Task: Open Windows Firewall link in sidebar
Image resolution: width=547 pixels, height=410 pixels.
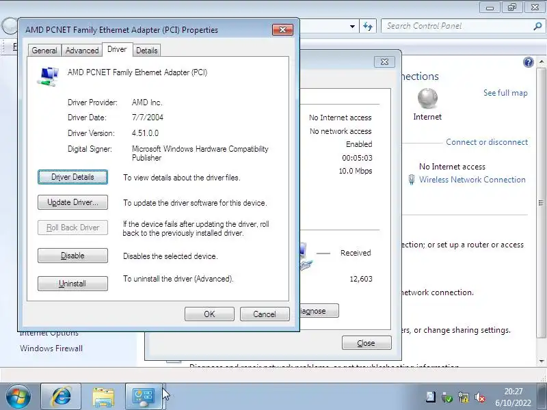Action: 51,348
